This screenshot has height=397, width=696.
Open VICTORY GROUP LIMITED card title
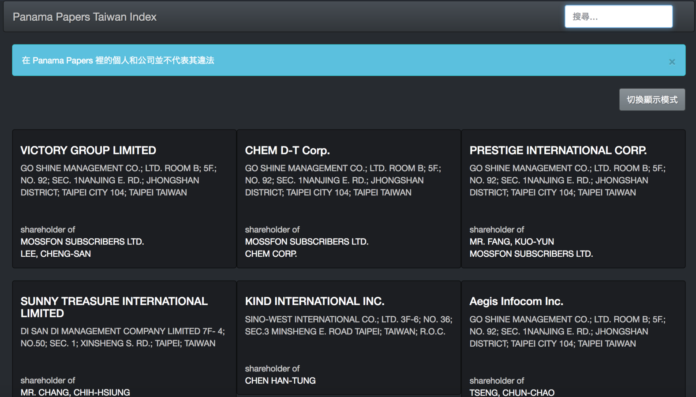[88, 150]
